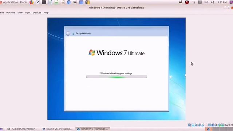Open the Applications menu in the top panel
233x131 pixels.
[11, 2]
